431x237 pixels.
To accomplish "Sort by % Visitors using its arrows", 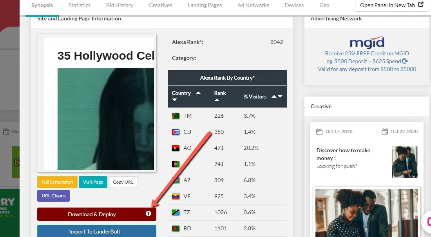I will click(x=277, y=97).
